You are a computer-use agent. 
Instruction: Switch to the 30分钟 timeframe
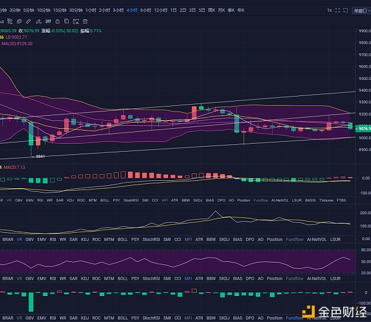tap(75, 11)
